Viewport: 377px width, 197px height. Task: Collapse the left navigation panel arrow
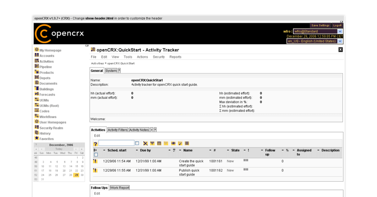click(x=87, y=46)
